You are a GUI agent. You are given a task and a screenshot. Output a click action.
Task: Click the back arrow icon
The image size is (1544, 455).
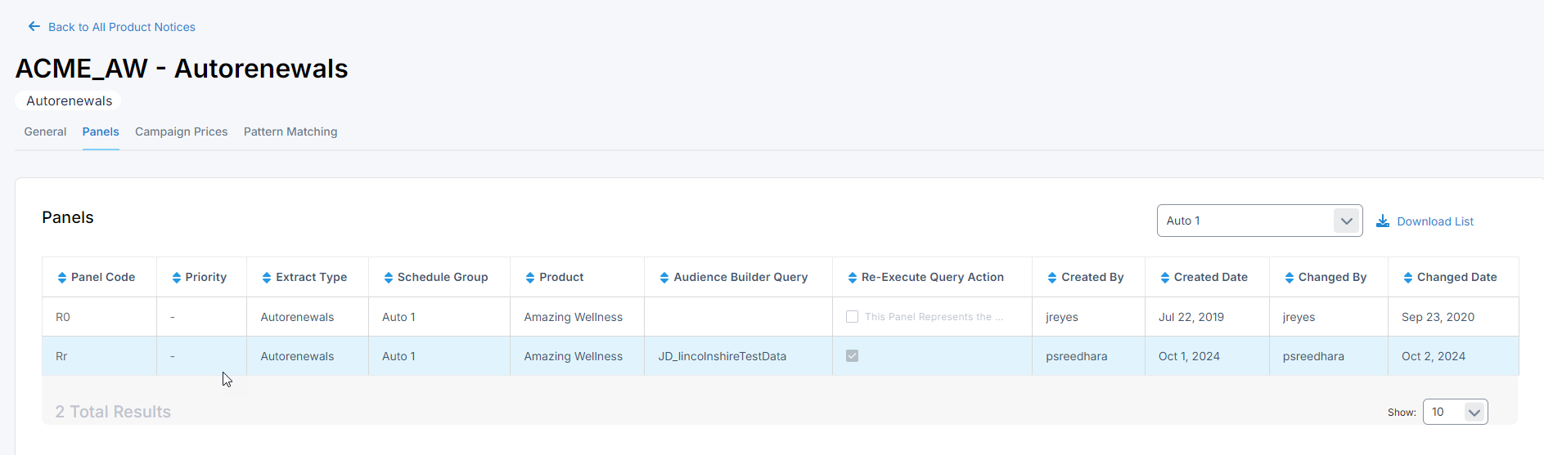tap(34, 26)
